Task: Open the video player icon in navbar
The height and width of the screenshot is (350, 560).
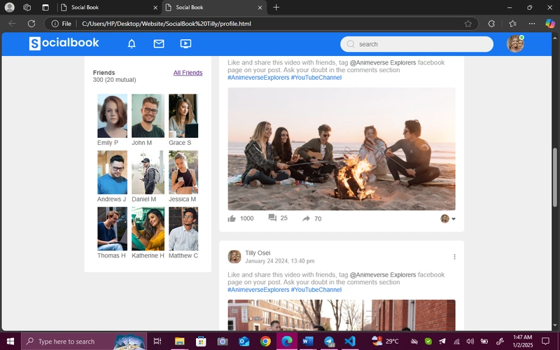Action: (185, 43)
